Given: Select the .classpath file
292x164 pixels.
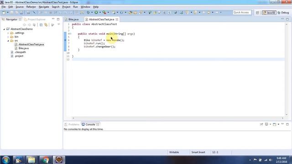Looking at the screenshot, I should tap(20, 52).
